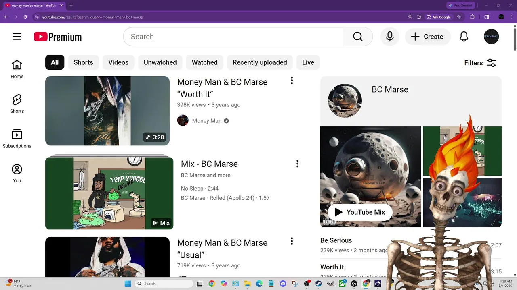Open the Windows Start button
The image size is (517, 290).
coord(128,284)
